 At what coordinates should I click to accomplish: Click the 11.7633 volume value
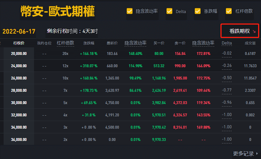click(x=250, y=66)
